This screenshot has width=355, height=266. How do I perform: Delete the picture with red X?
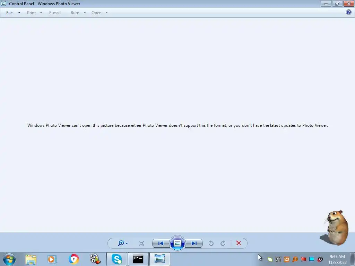[239, 243]
